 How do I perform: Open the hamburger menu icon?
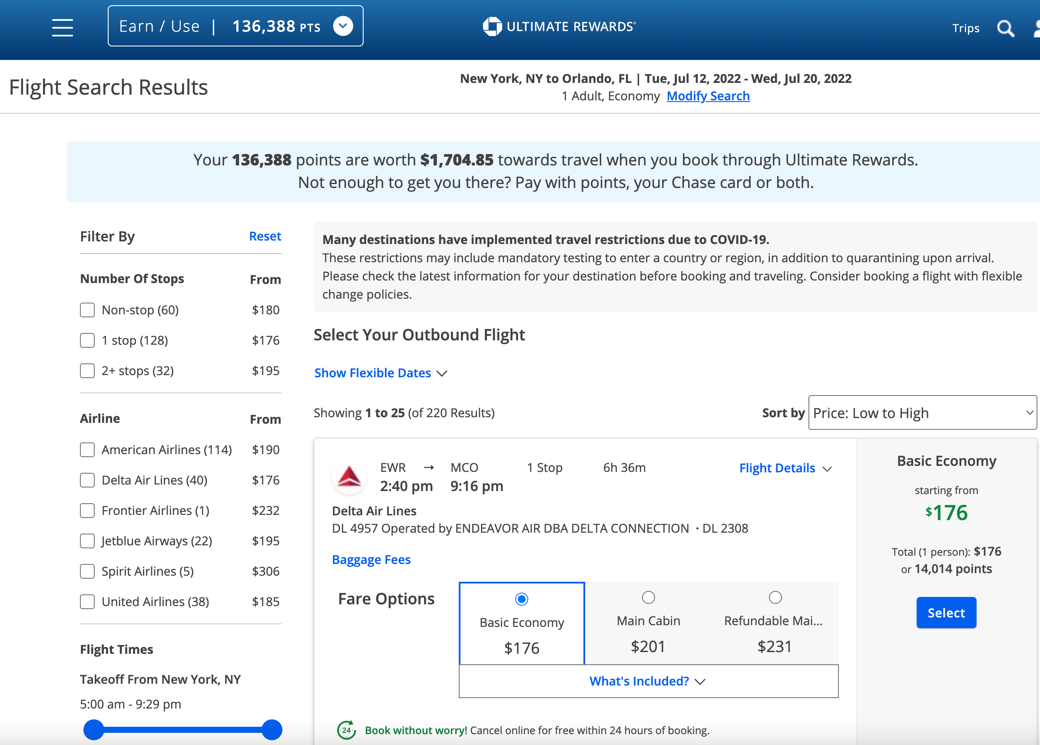coord(63,27)
